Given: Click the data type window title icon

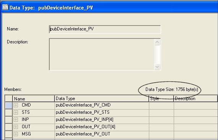Looking at the screenshot, I should click(5, 7).
